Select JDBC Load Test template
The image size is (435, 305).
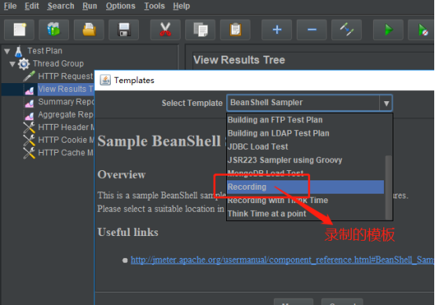(x=305, y=147)
